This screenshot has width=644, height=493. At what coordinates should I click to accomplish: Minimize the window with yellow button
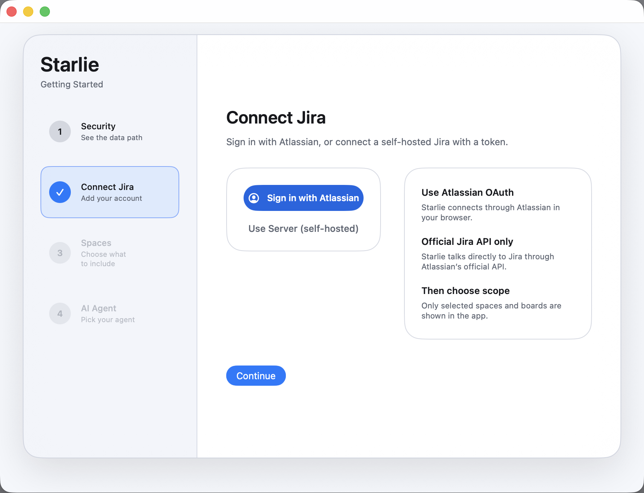point(28,12)
